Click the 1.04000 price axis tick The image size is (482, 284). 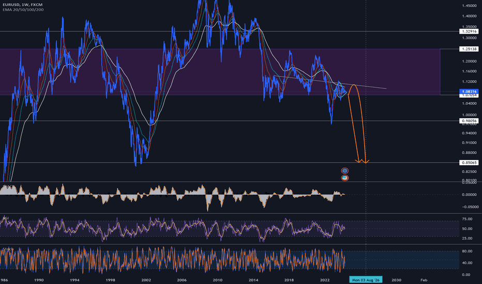pyautogui.click(x=469, y=103)
